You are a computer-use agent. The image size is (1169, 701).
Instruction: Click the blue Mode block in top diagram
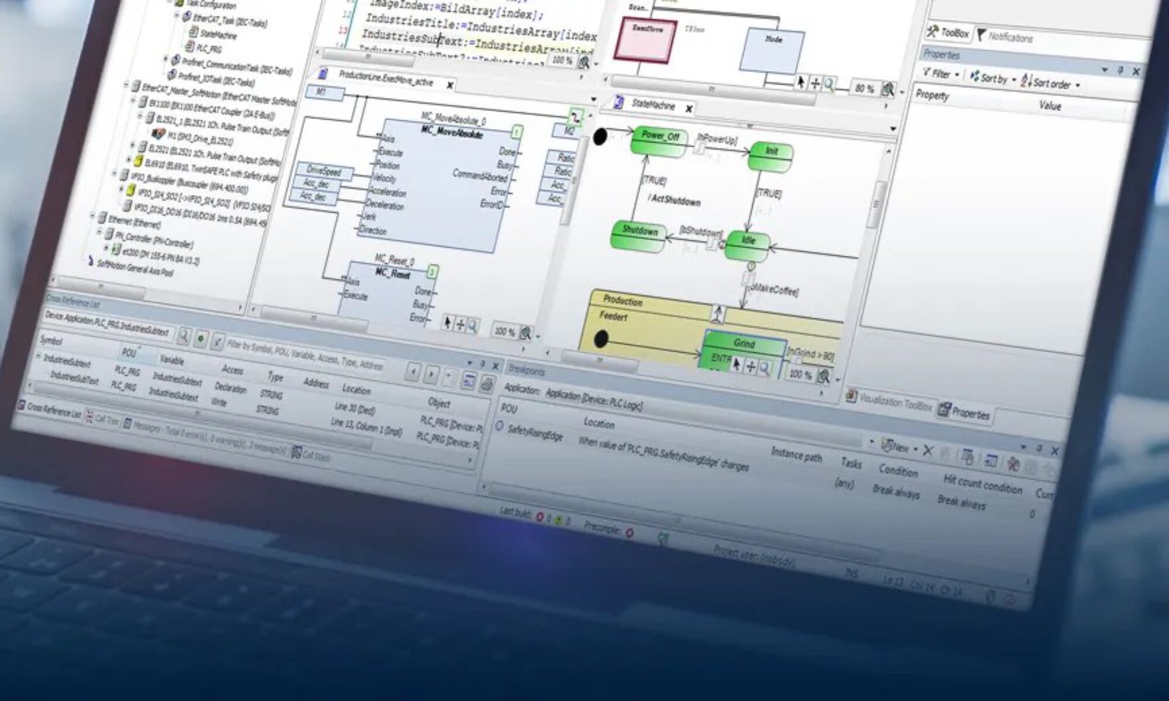772,51
